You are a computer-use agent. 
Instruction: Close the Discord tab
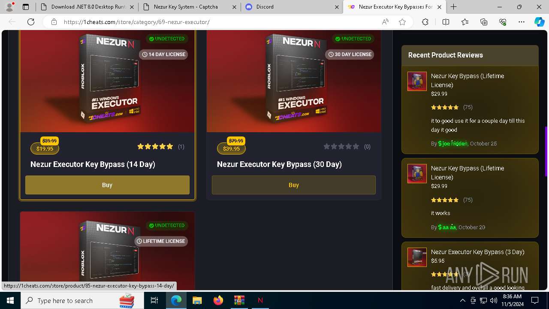click(x=337, y=7)
